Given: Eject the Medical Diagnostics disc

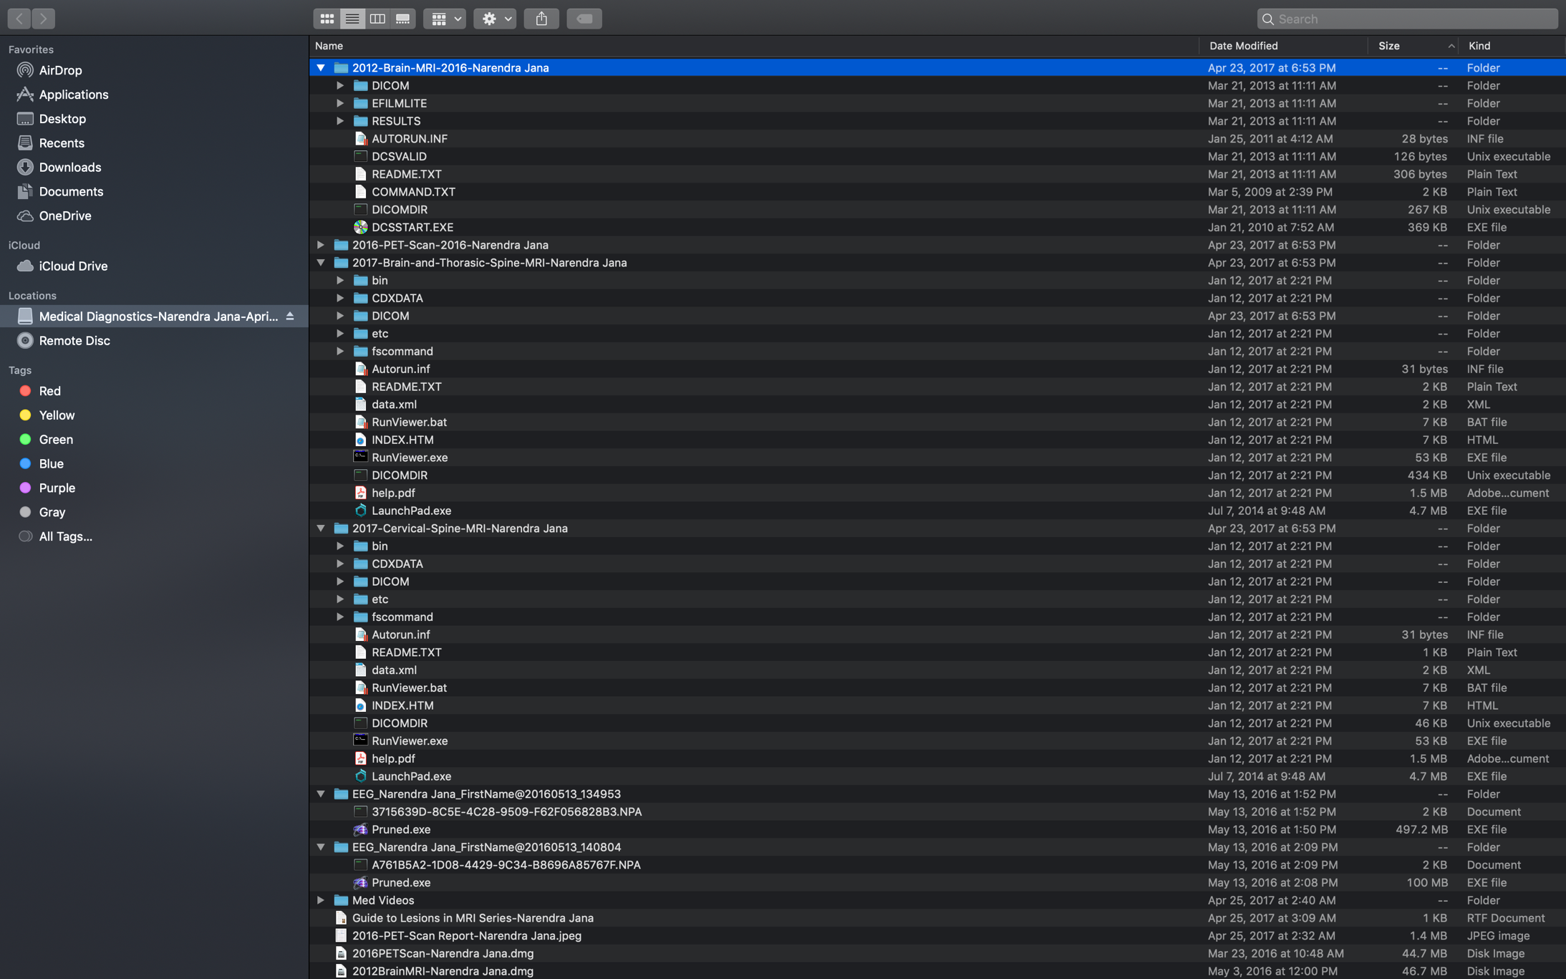Looking at the screenshot, I should pos(290,316).
